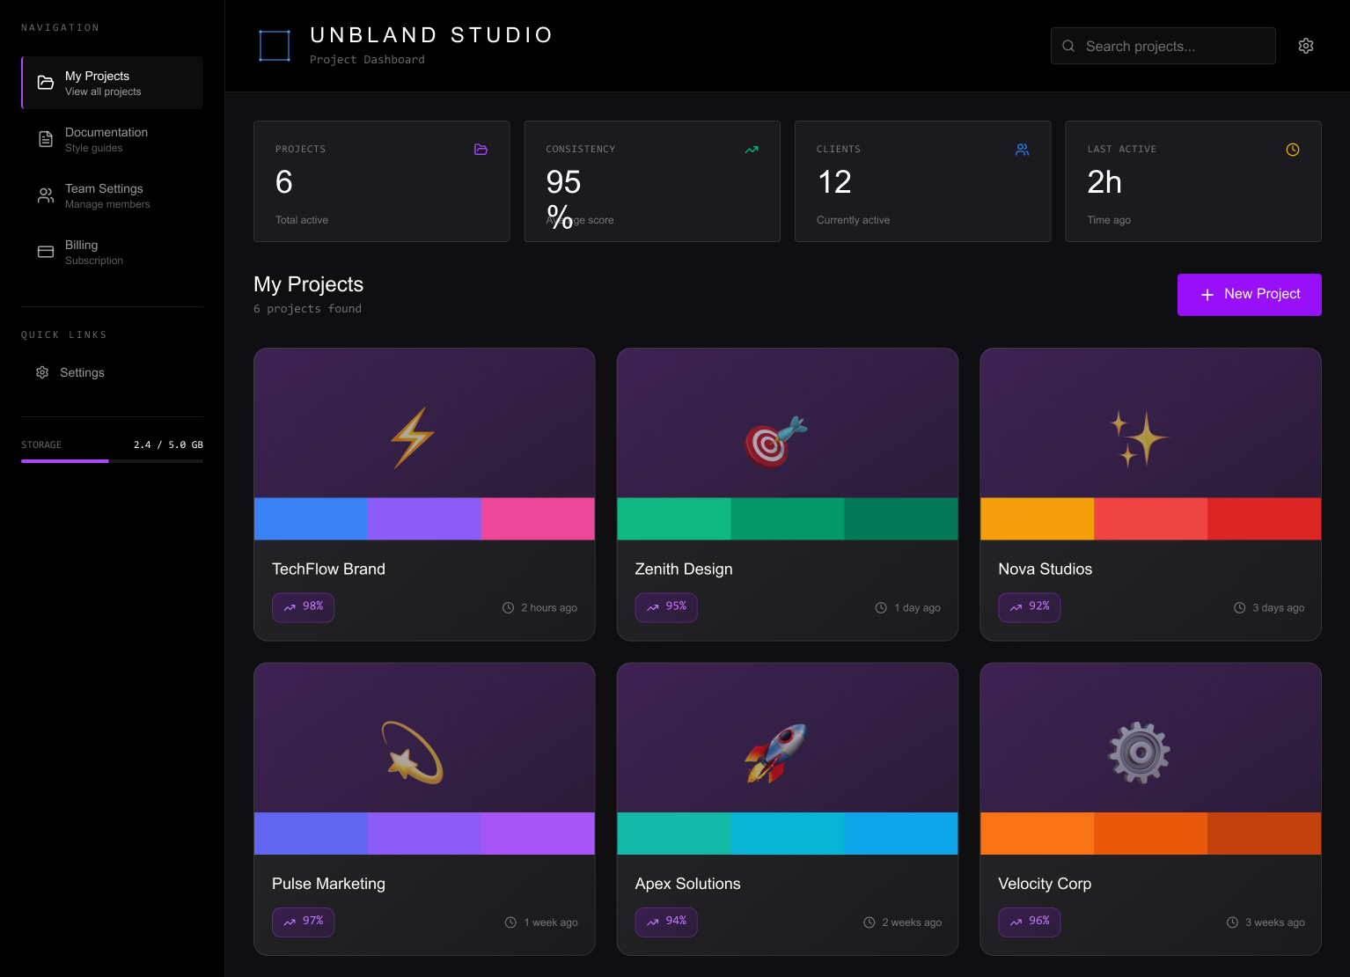Click the 98% score badge on TechFlow Brand
This screenshot has width=1350, height=977.
(303, 607)
